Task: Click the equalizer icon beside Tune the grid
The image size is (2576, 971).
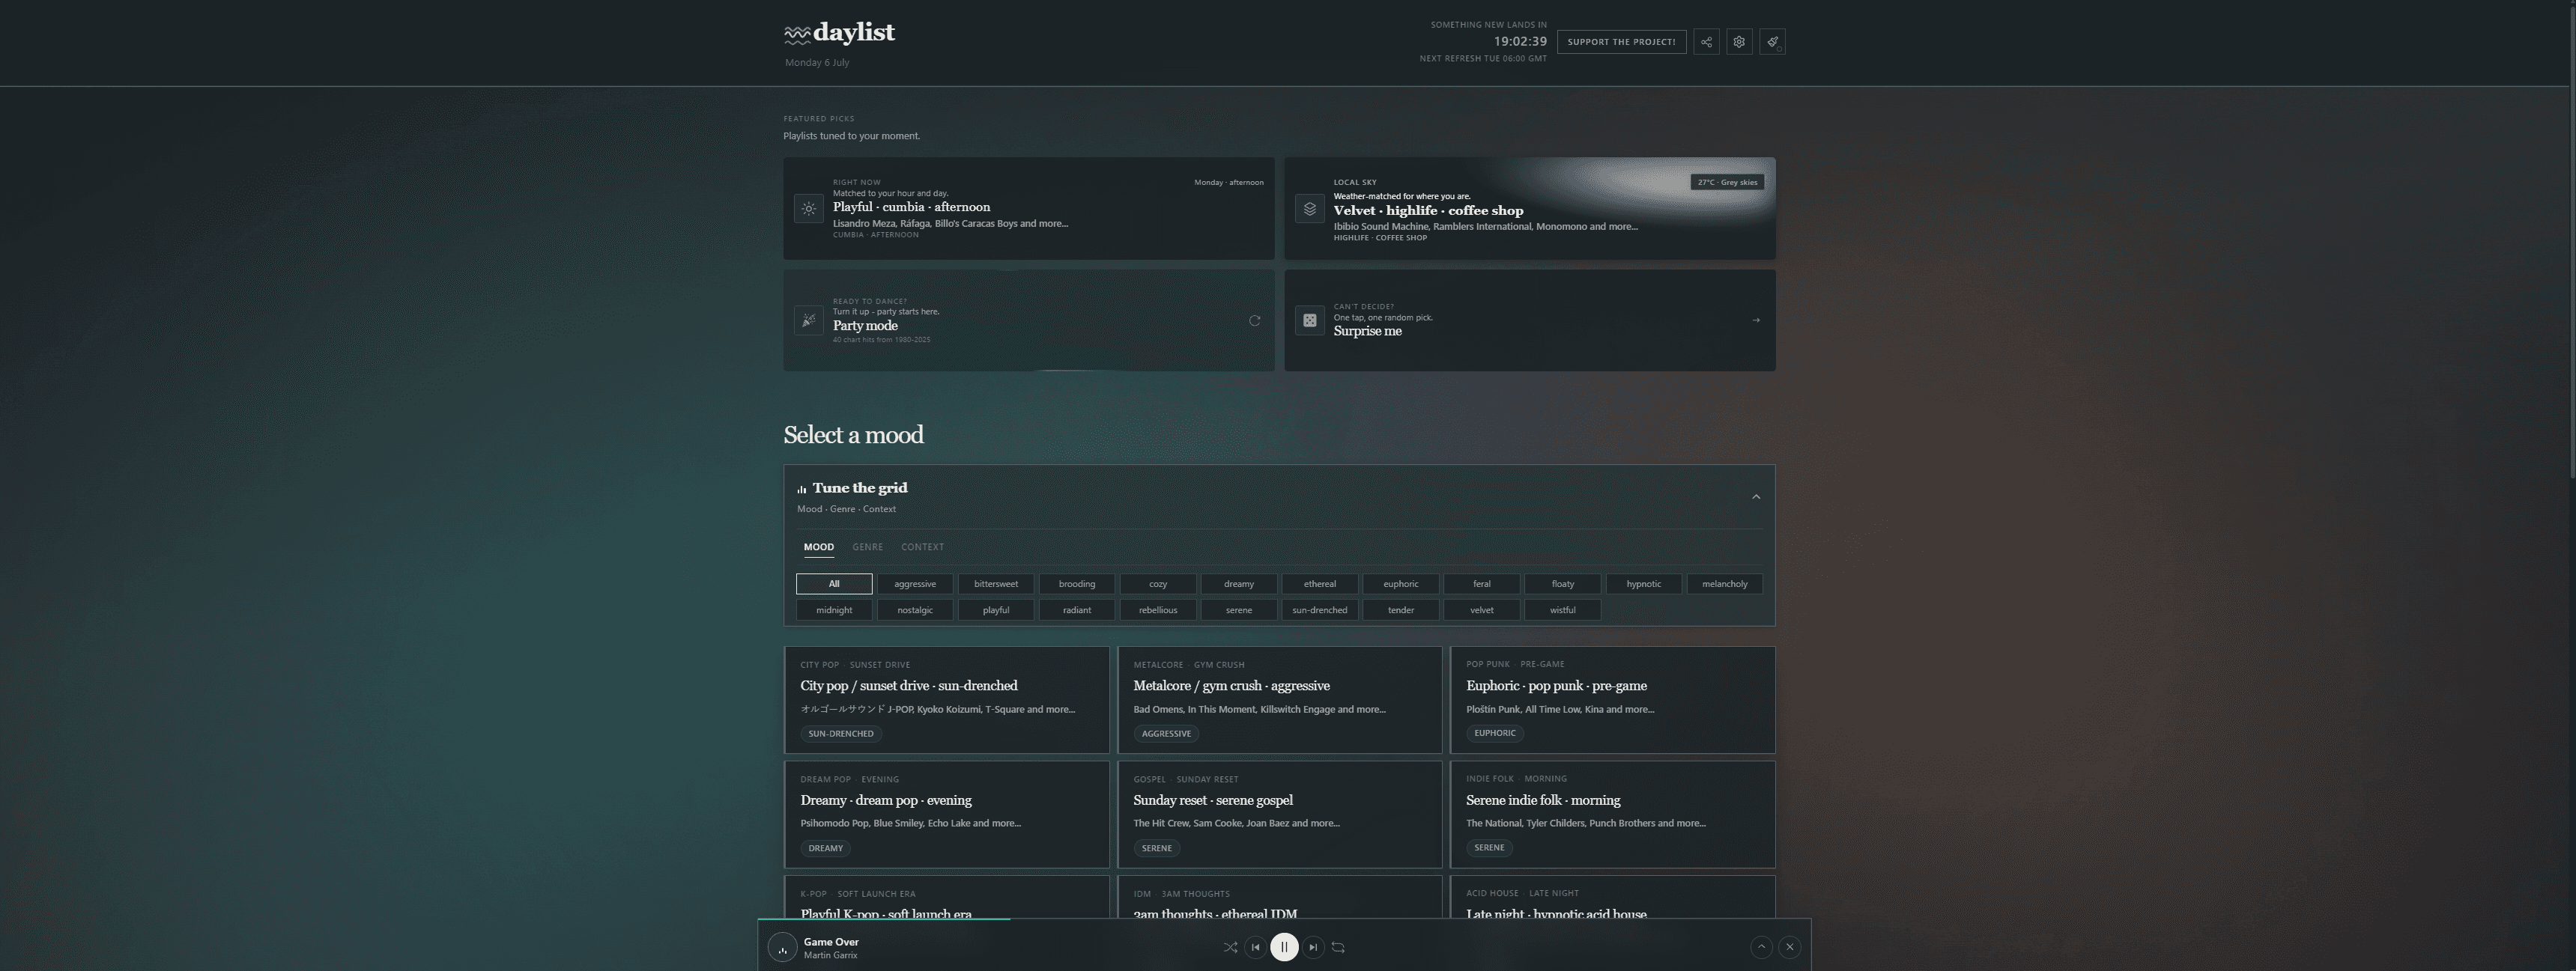Action: pos(802,490)
